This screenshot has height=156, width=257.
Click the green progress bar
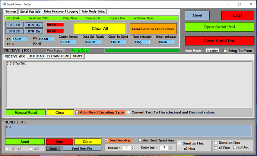coord(142,51)
